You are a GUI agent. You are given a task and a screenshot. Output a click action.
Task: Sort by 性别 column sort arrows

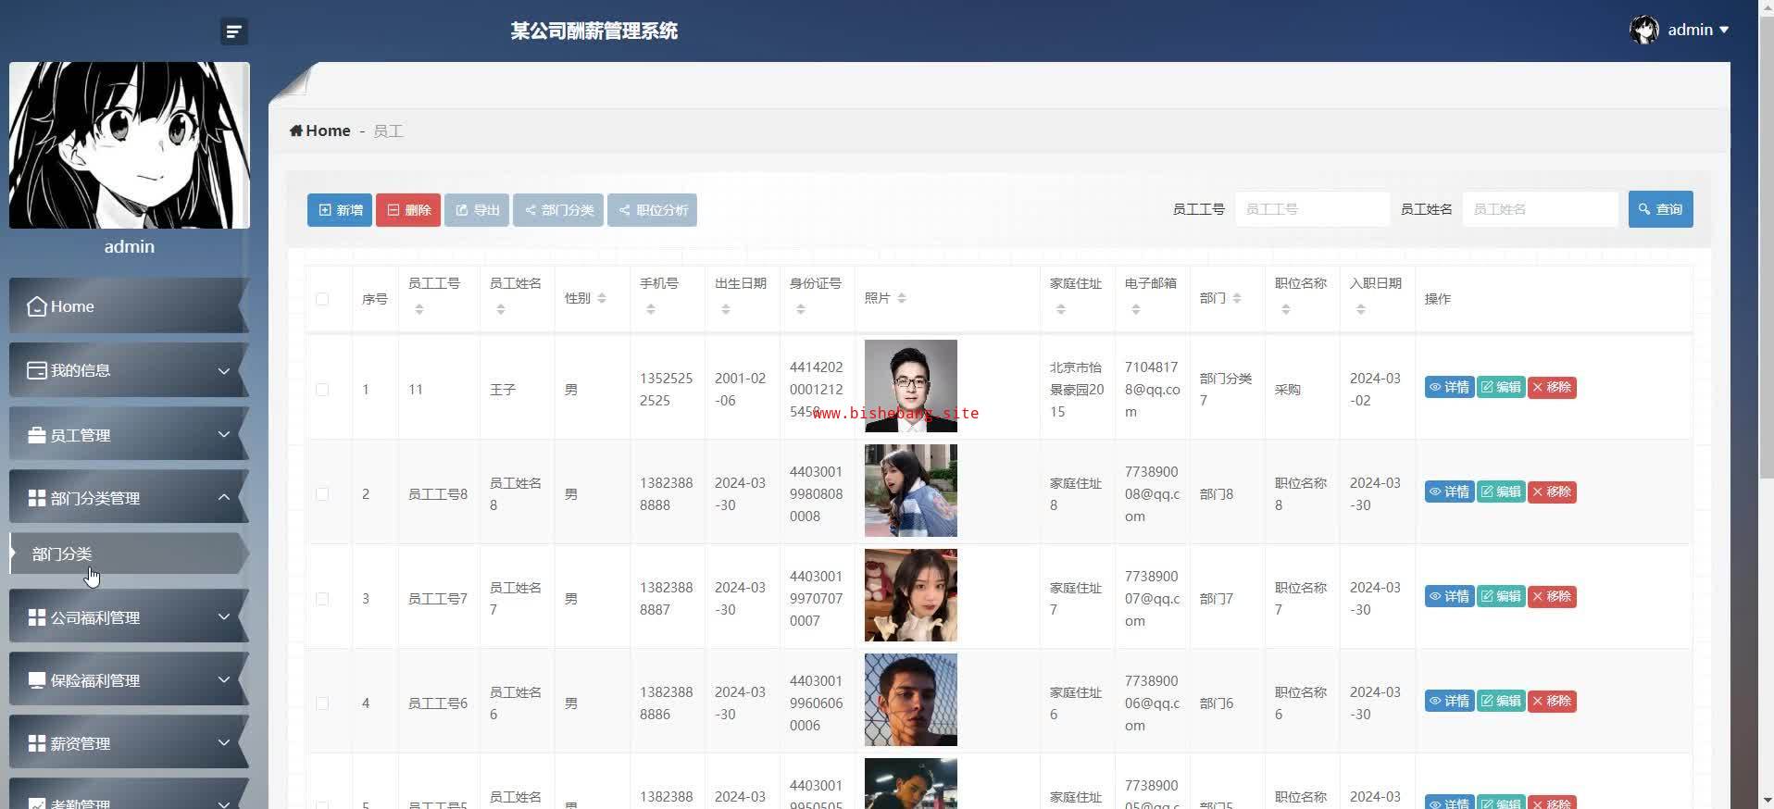(x=602, y=298)
